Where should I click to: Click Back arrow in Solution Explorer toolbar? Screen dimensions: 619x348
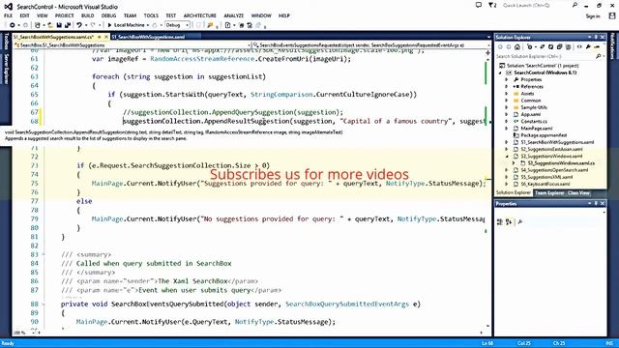click(500, 47)
